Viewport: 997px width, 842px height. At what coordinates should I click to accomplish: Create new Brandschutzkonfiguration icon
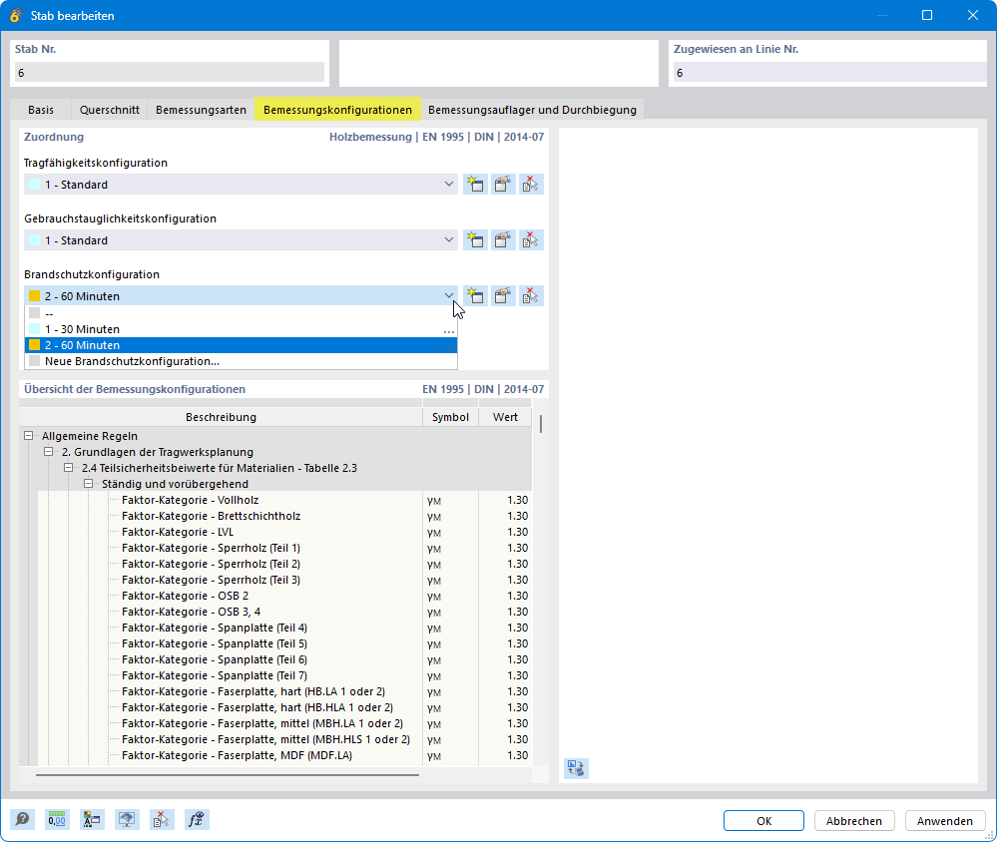[475, 296]
